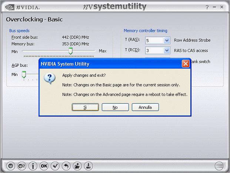Choose No in the dialog
Image resolution: width=230 pixels, height=173 pixels.
click(115, 107)
